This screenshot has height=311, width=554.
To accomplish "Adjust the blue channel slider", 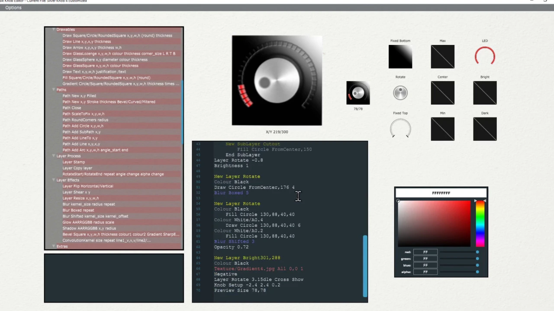I will coord(460,265).
